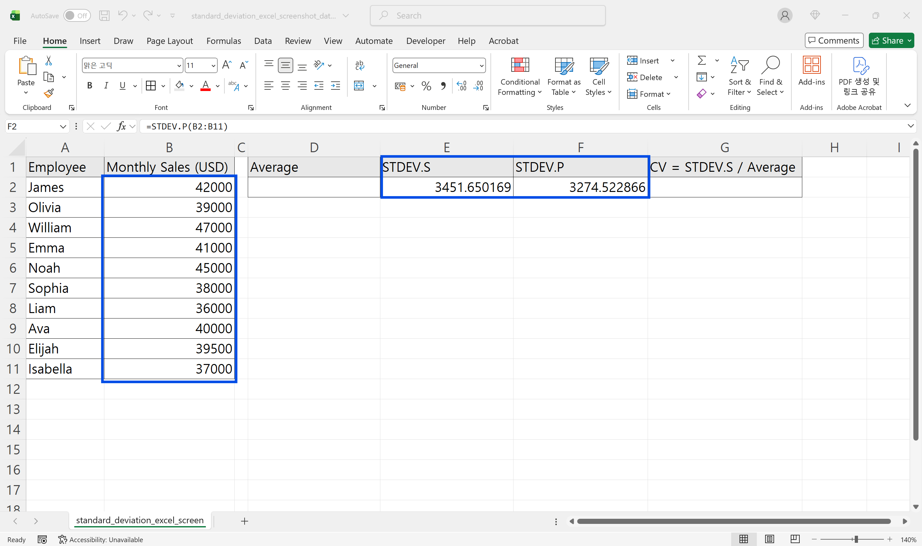
Task: Switch to the Formulas ribbon tab
Action: pos(223,41)
